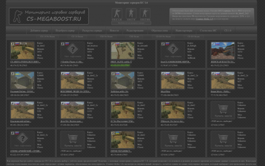Follow the Counter-Strike 1.6 download link
Image resolution: width=265 pixels, height=166 pixels.
click(204, 19)
